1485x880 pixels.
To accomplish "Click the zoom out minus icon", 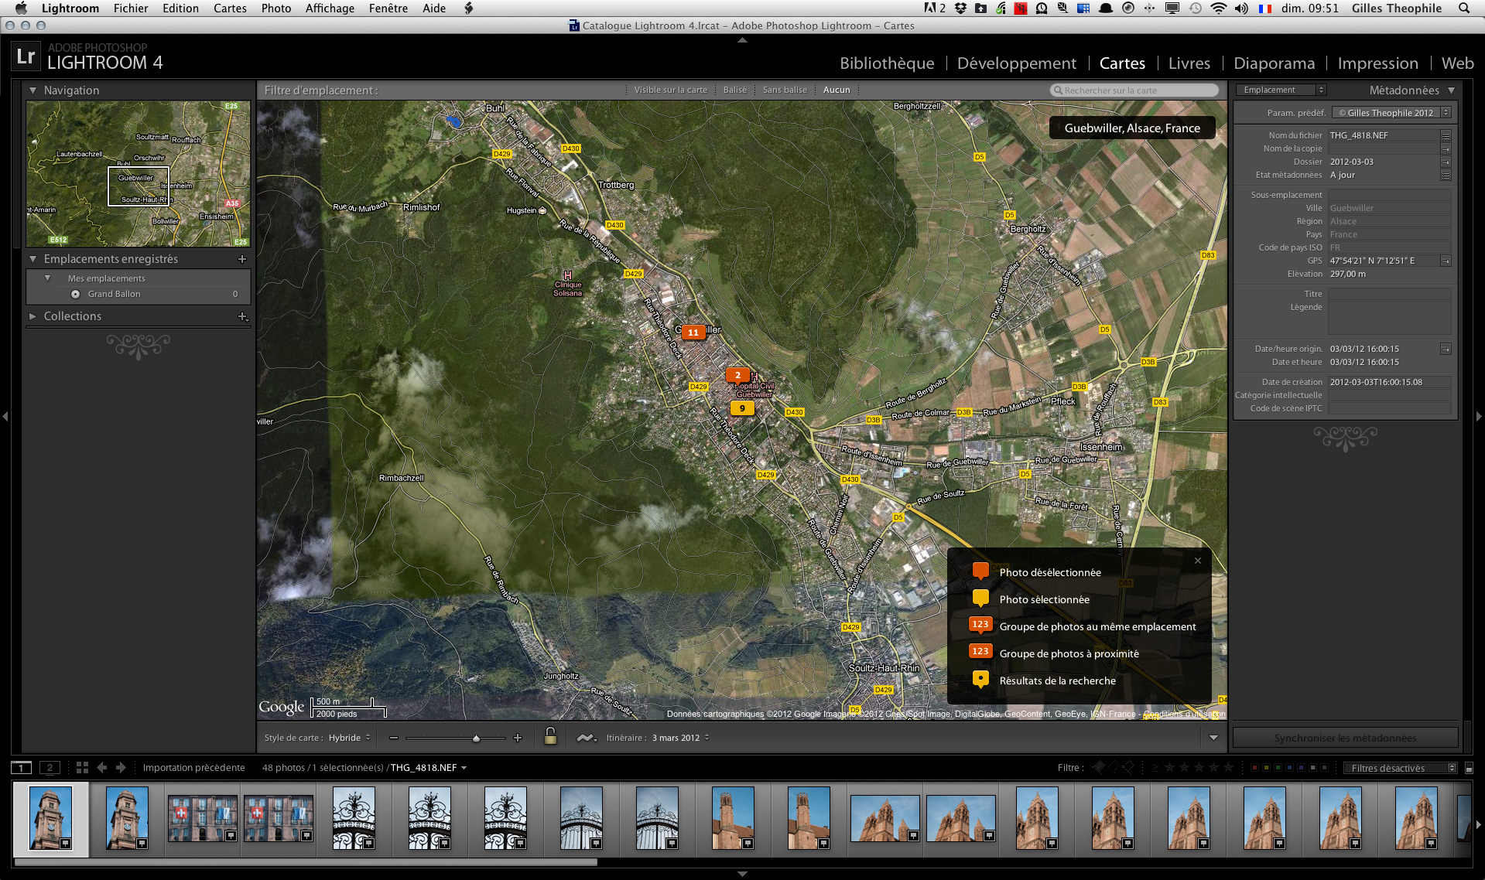I will [394, 738].
